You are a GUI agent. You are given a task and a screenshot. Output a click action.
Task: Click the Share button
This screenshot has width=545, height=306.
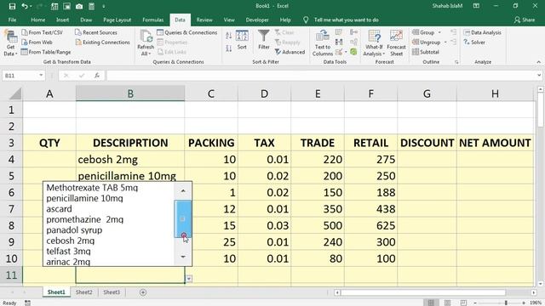pyautogui.click(x=525, y=20)
